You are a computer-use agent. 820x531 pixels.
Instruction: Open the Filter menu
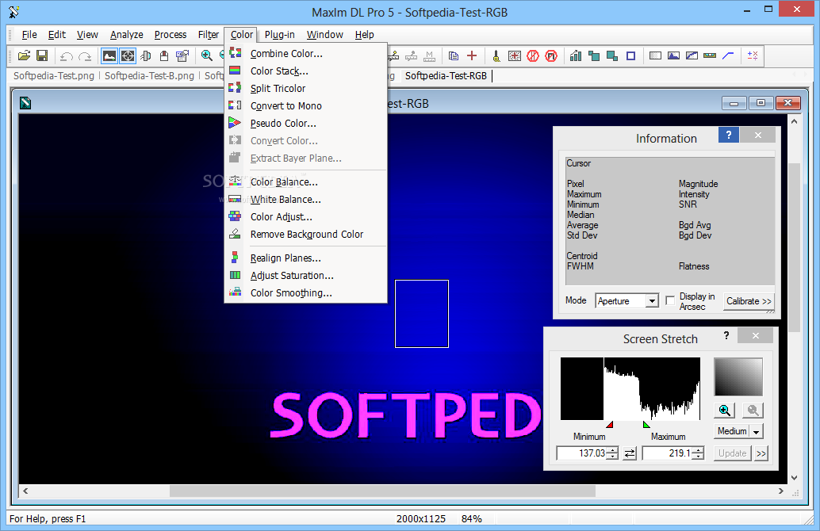pyautogui.click(x=208, y=35)
